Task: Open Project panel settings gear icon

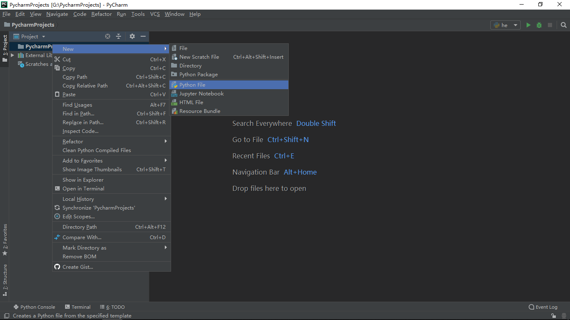Action: (132, 36)
